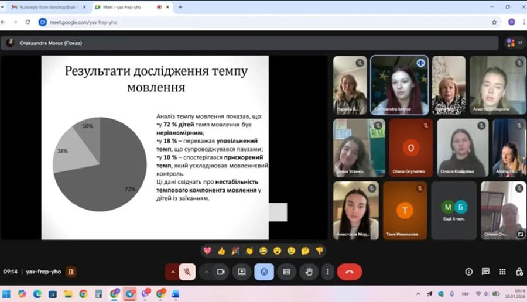
Task: Open more options three-dot menu in Meet
Action: point(328,272)
